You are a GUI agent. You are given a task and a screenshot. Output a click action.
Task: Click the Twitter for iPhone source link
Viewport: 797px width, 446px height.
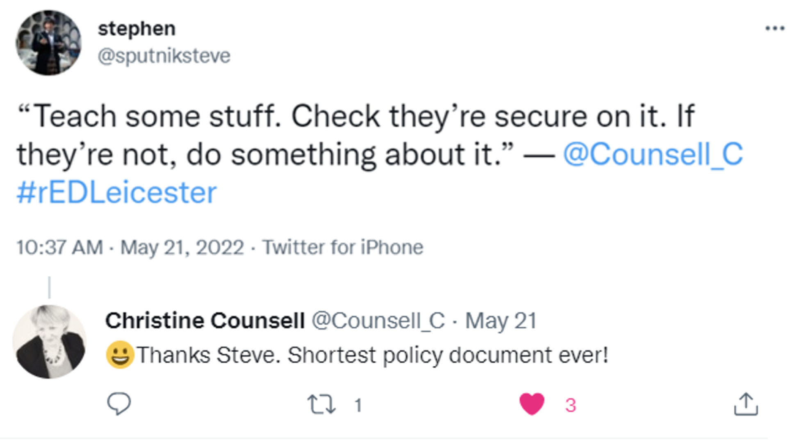343,247
